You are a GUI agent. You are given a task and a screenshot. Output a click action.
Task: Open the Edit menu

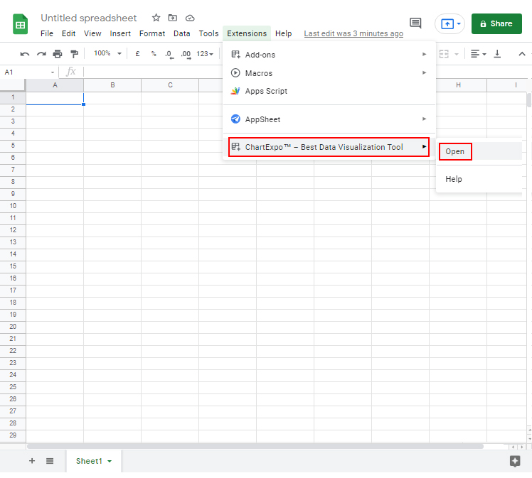click(x=68, y=33)
